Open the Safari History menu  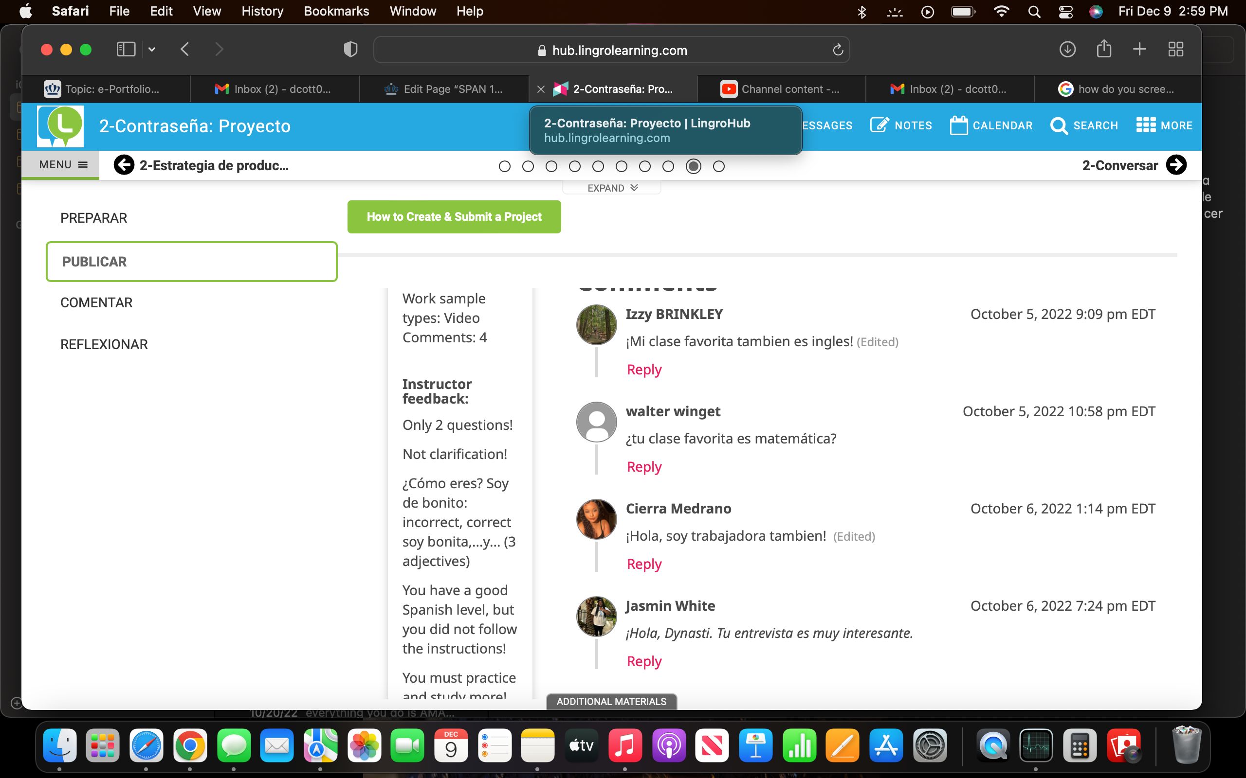point(262,11)
